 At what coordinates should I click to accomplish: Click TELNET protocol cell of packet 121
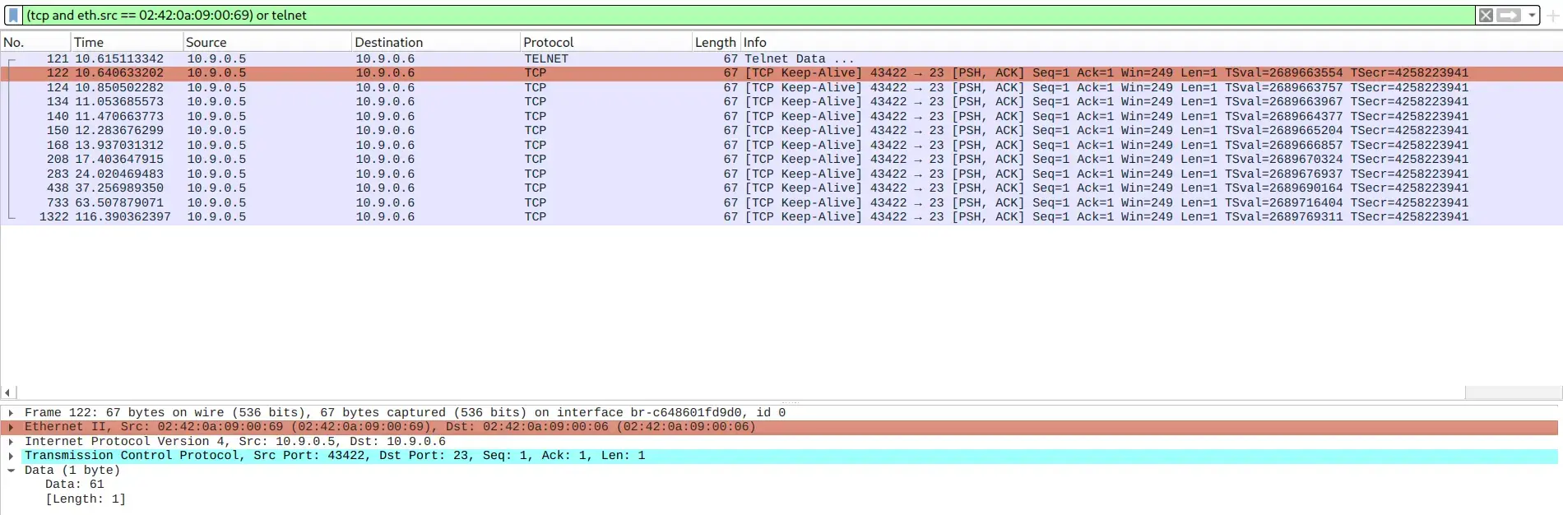pyautogui.click(x=546, y=58)
